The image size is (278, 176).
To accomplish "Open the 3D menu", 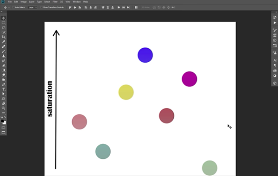I will (x=62, y=2).
